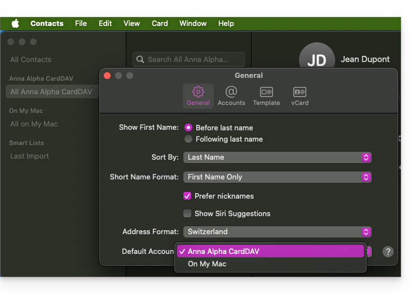
Task: Expand the Short Name Format dropdown
Action: (277, 177)
